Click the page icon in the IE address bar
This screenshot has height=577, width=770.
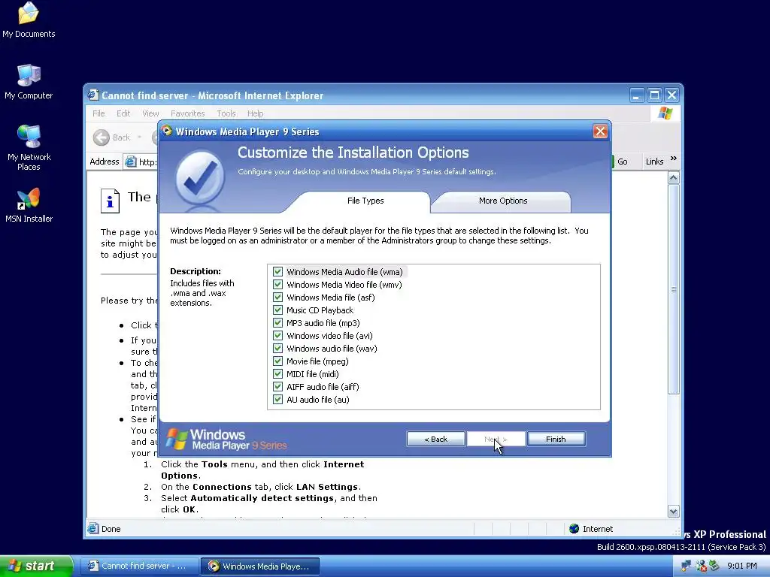click(131, 162)
